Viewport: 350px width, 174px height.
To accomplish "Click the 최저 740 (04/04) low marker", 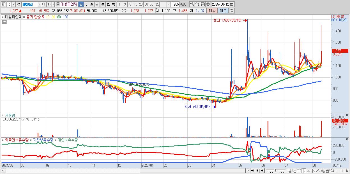I will point(200,106).
